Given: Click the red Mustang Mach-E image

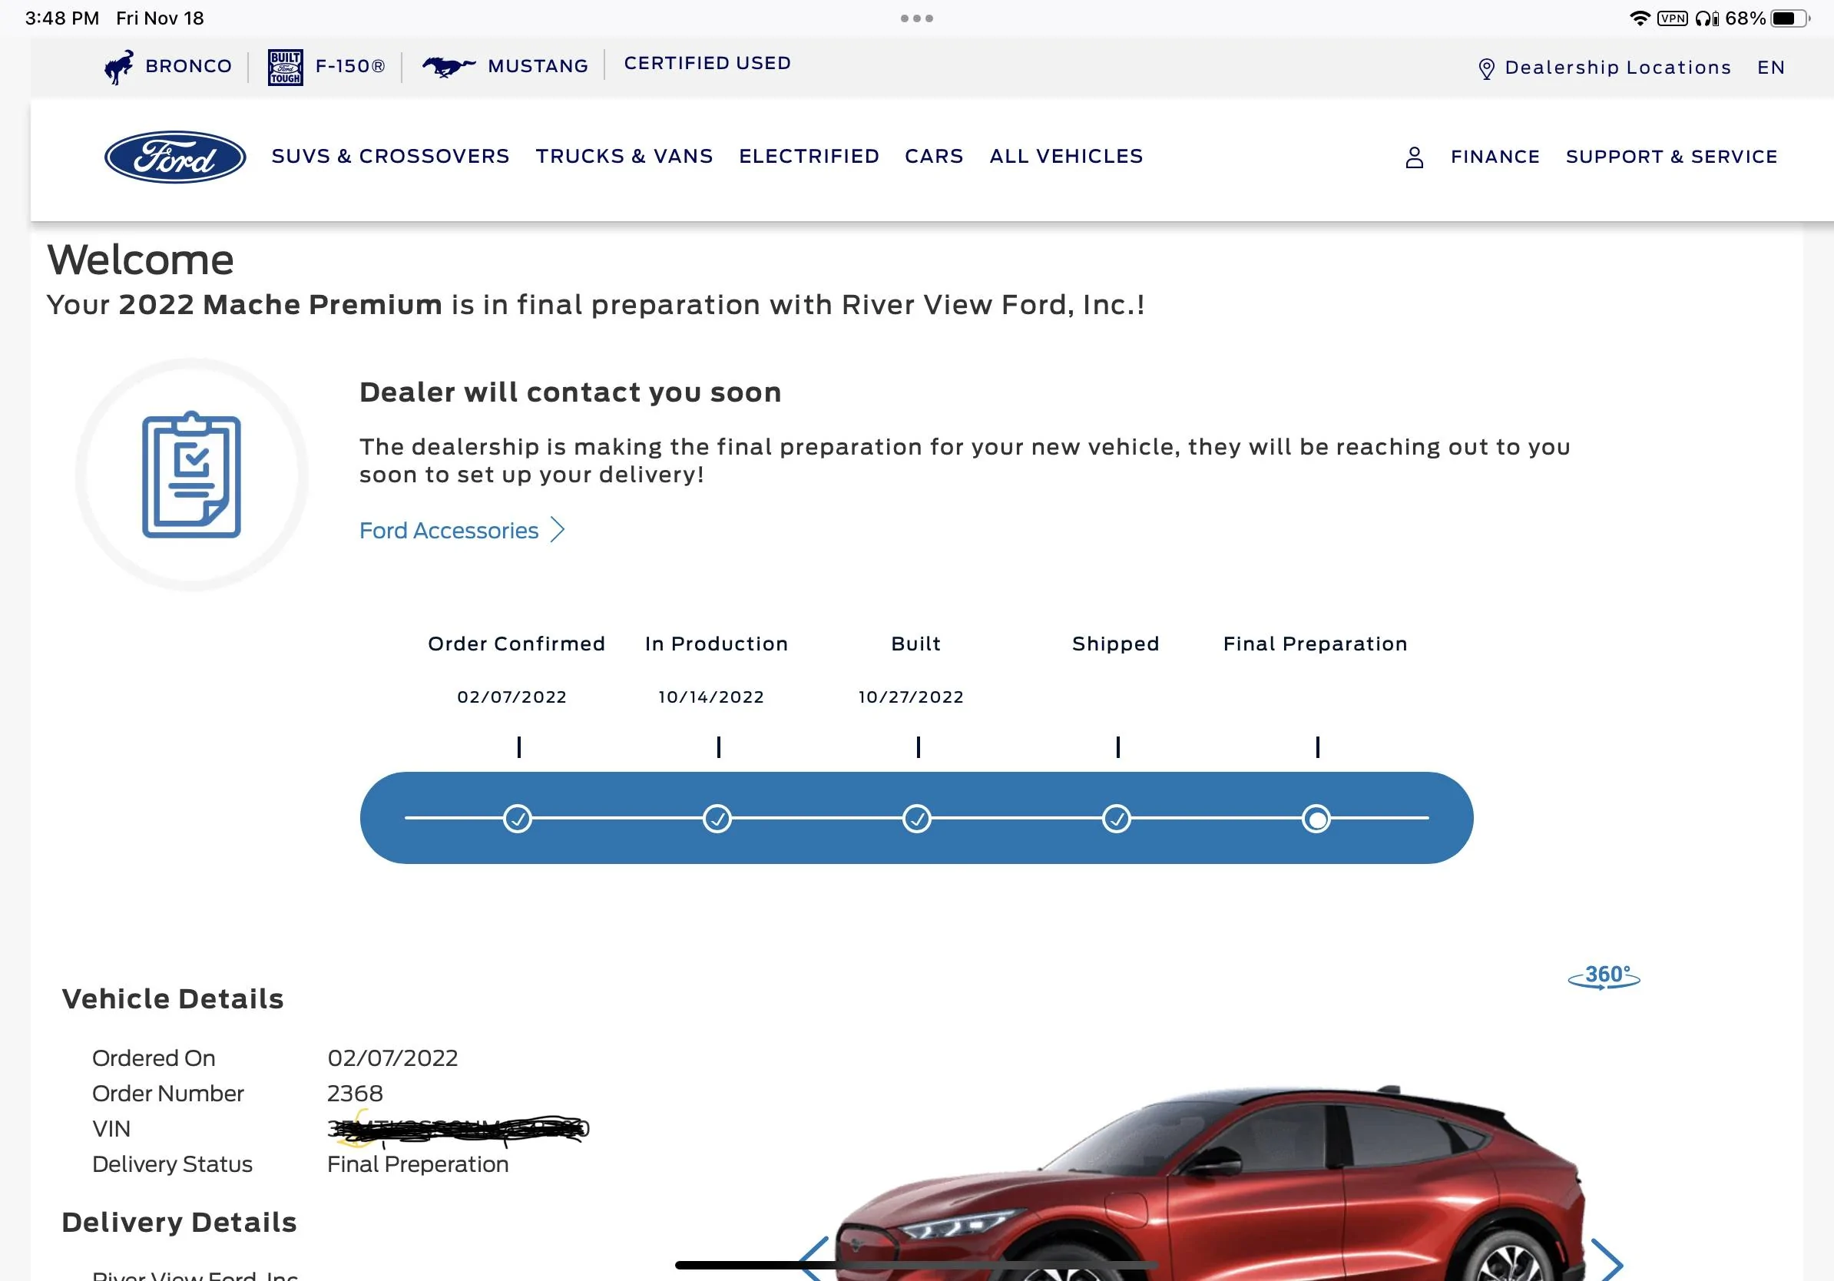Looking at the screenshot, I should (1210, 1183).
